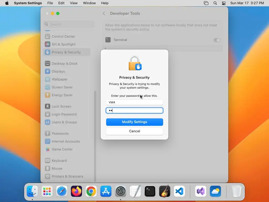Launch GarageBand from the Dock
Image resolution: width=269 pixels, height=202 pixels.
pos(165,191)
